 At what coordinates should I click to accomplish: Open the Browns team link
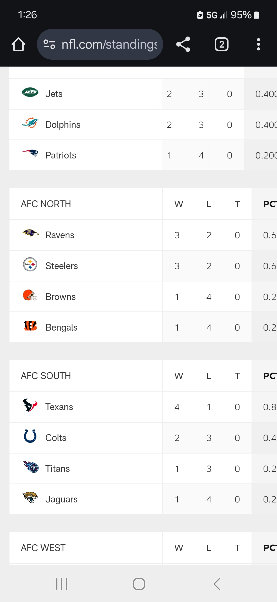[x=61, y=297]
